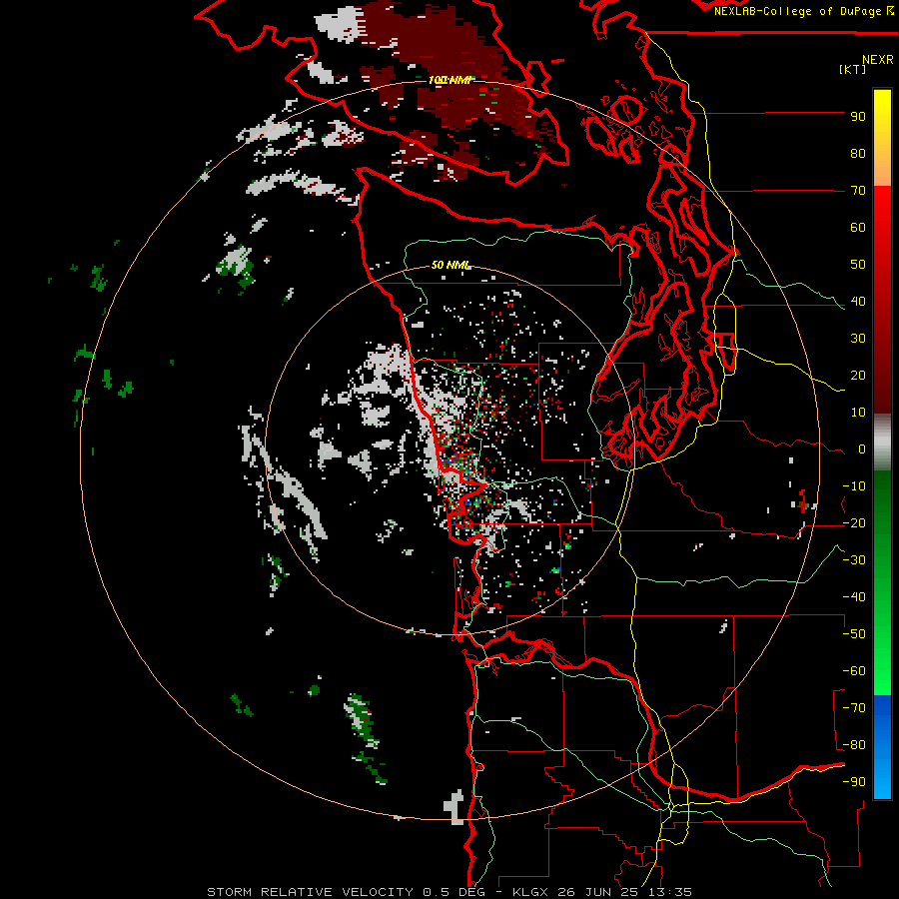
Task: Click the -10 value on velocity scale
Action: pyautogui.click(x=854, y=486)
